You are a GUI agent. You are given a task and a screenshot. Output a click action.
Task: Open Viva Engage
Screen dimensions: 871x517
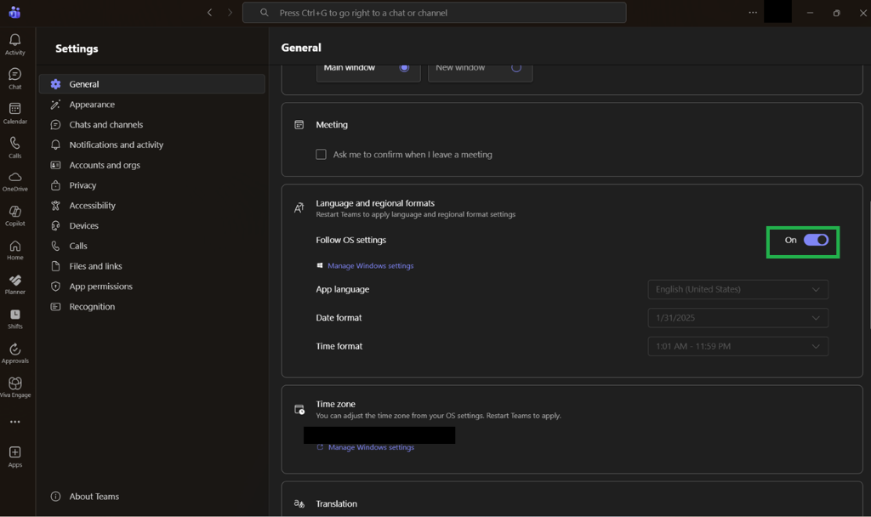(x=15, y=388)
